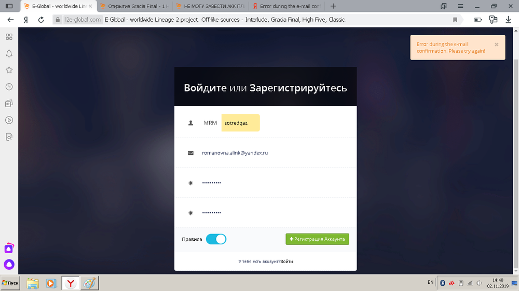Open the page translation/feedback icon in toolbar
The height and width of the screenshot is (291, 519).
(x=493, y=20)
